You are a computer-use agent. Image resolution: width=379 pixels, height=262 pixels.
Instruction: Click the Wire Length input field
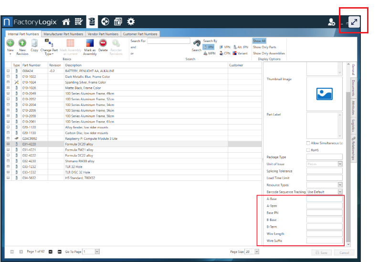click(325, 234)
